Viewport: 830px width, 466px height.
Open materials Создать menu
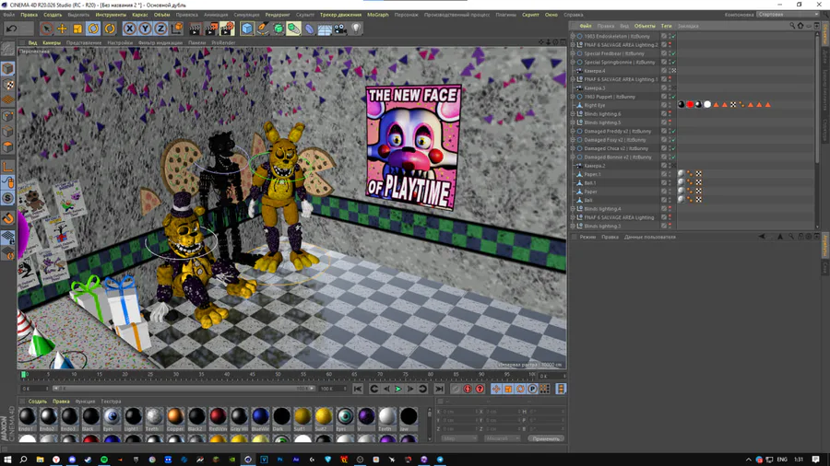pos(38,402)
